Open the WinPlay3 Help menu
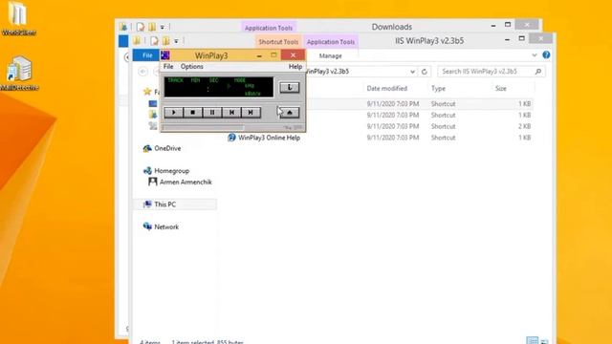 coord(295,67)
